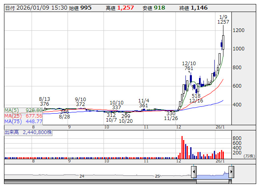Click the latest candlestick near 1146
Viewport: 261px width, 188px height.
coord(223,42)
